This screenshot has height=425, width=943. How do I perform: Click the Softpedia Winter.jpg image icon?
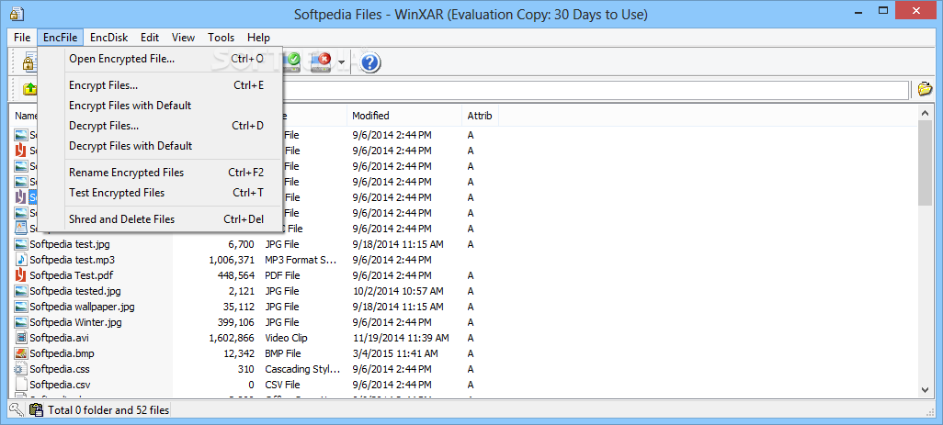[x=21, y=322]
